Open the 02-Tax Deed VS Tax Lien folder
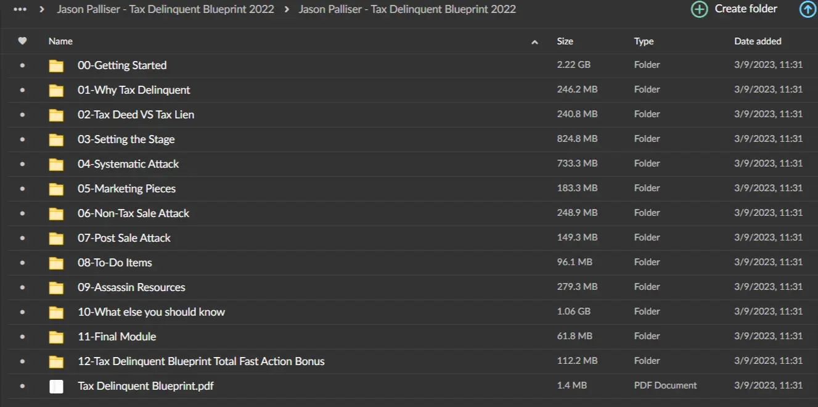The width and height of the screenshot is (818, 407). click(136, 115)
